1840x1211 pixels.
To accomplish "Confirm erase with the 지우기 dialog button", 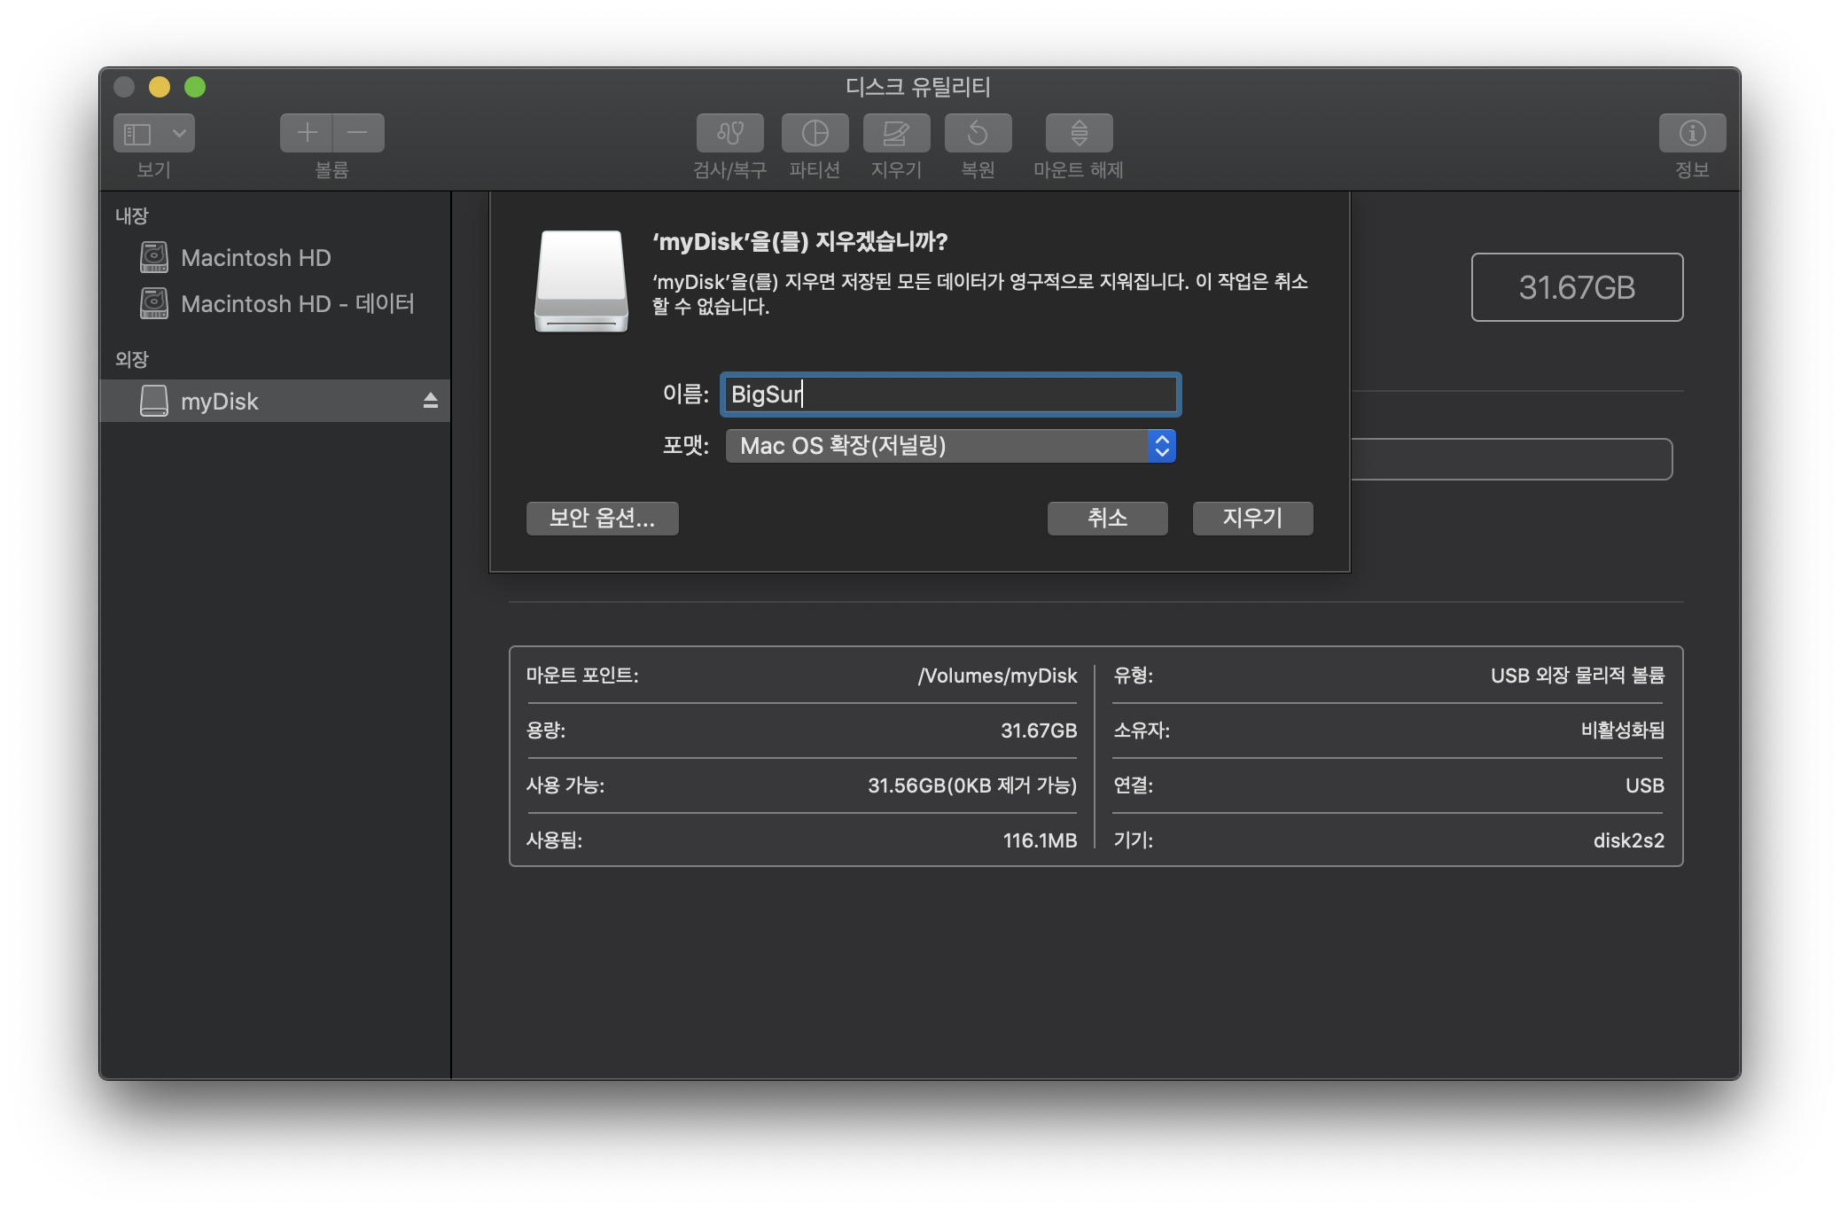I will click(1252, 519).
